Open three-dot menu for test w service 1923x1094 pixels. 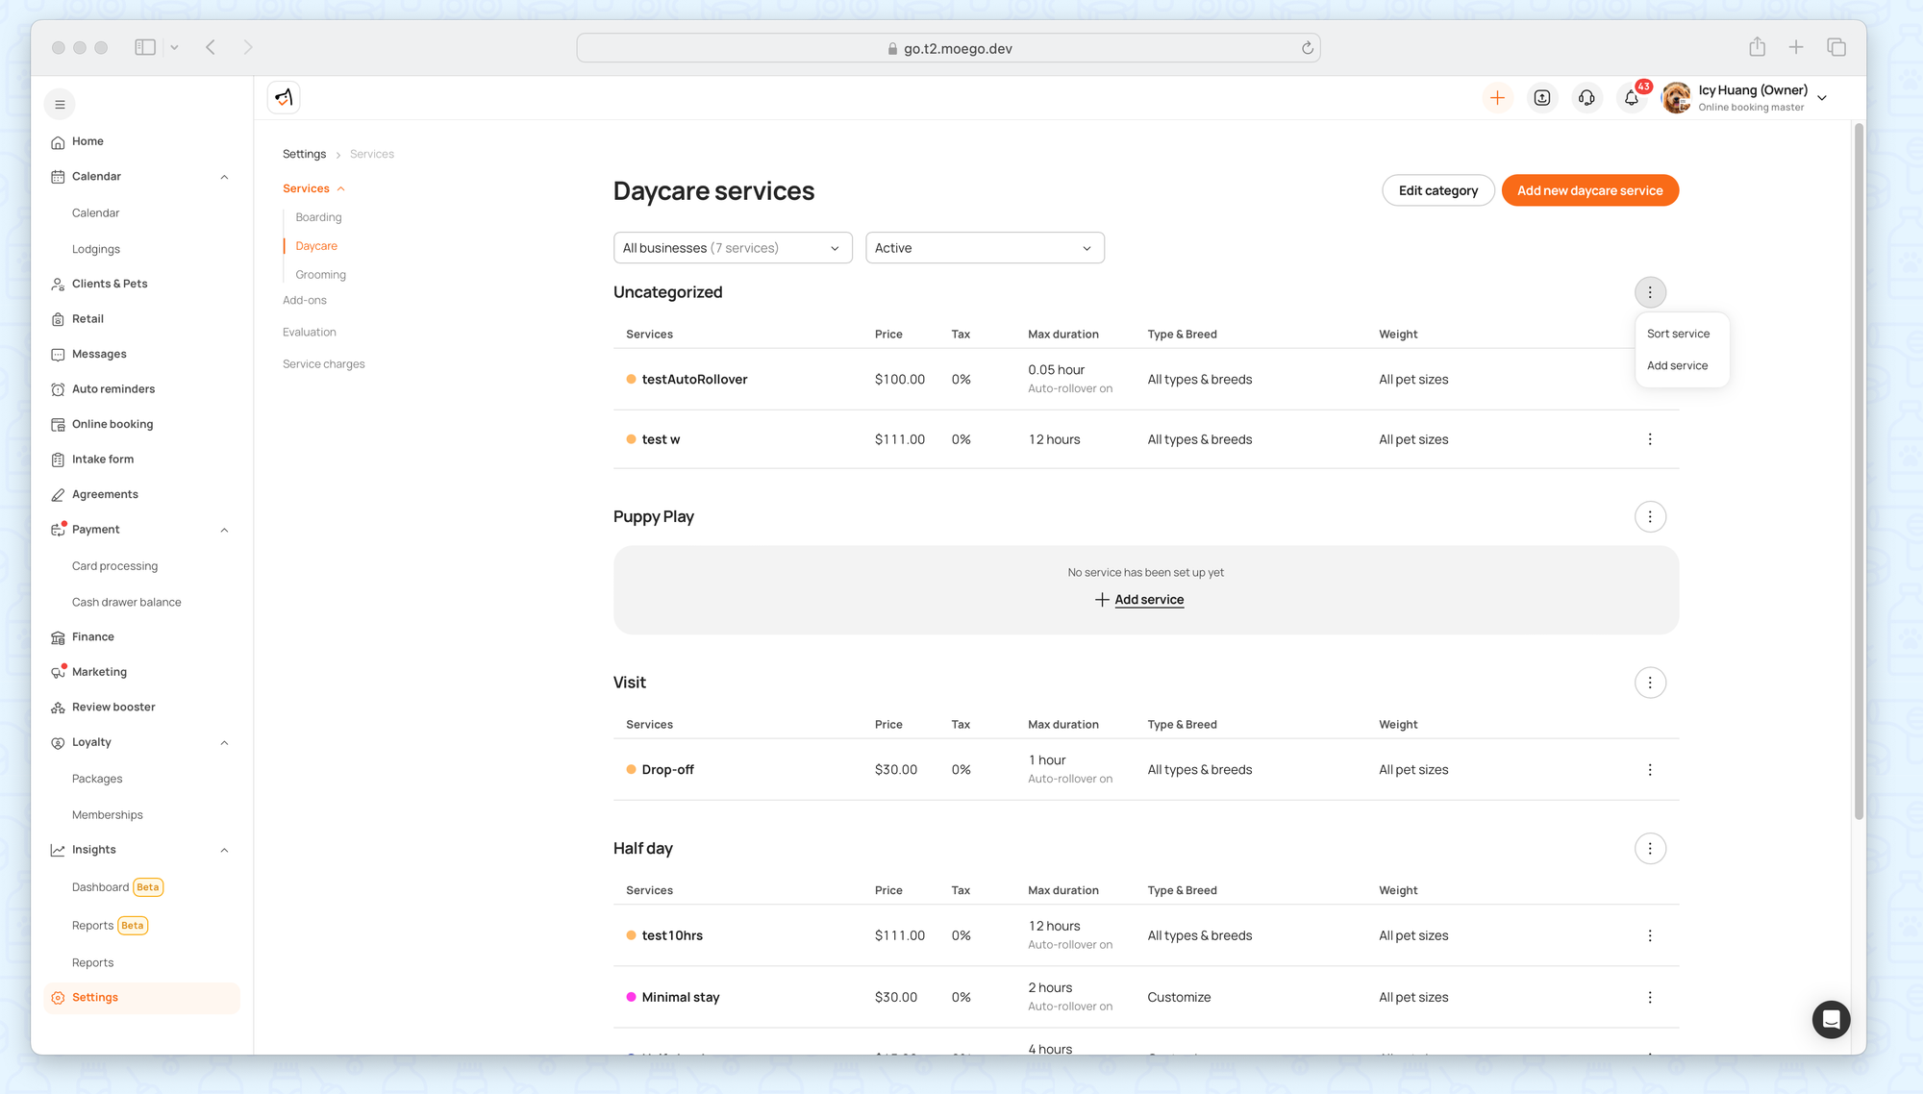tap(1650, 439)
